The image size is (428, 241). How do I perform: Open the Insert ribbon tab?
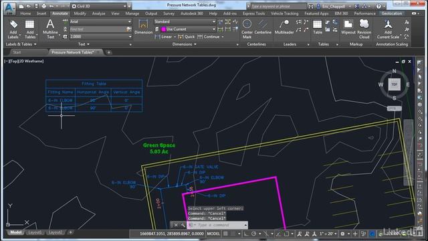(x=41, y=13)
